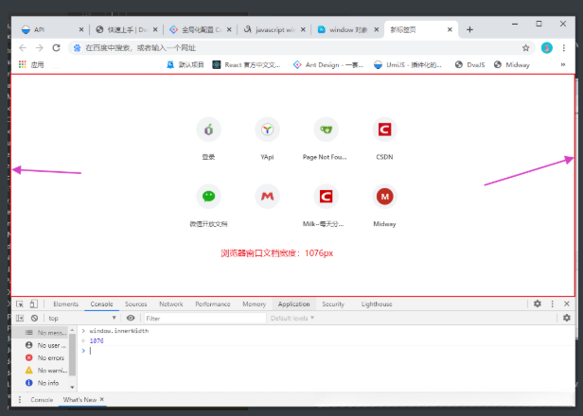Switch to the Network tab
The image size is (583, 416).
pos(171,303)
